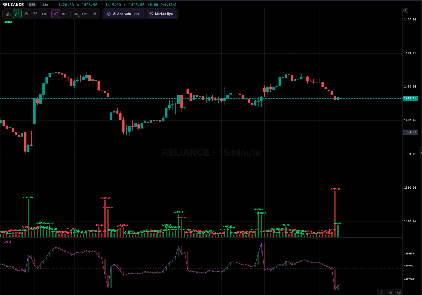Click the +866217 delta bar label
The height and width of the screenshot is (295, 422).
[178, 212]
